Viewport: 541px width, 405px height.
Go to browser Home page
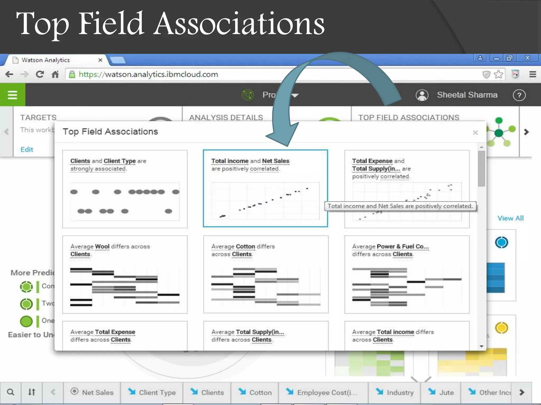point(55,75)
